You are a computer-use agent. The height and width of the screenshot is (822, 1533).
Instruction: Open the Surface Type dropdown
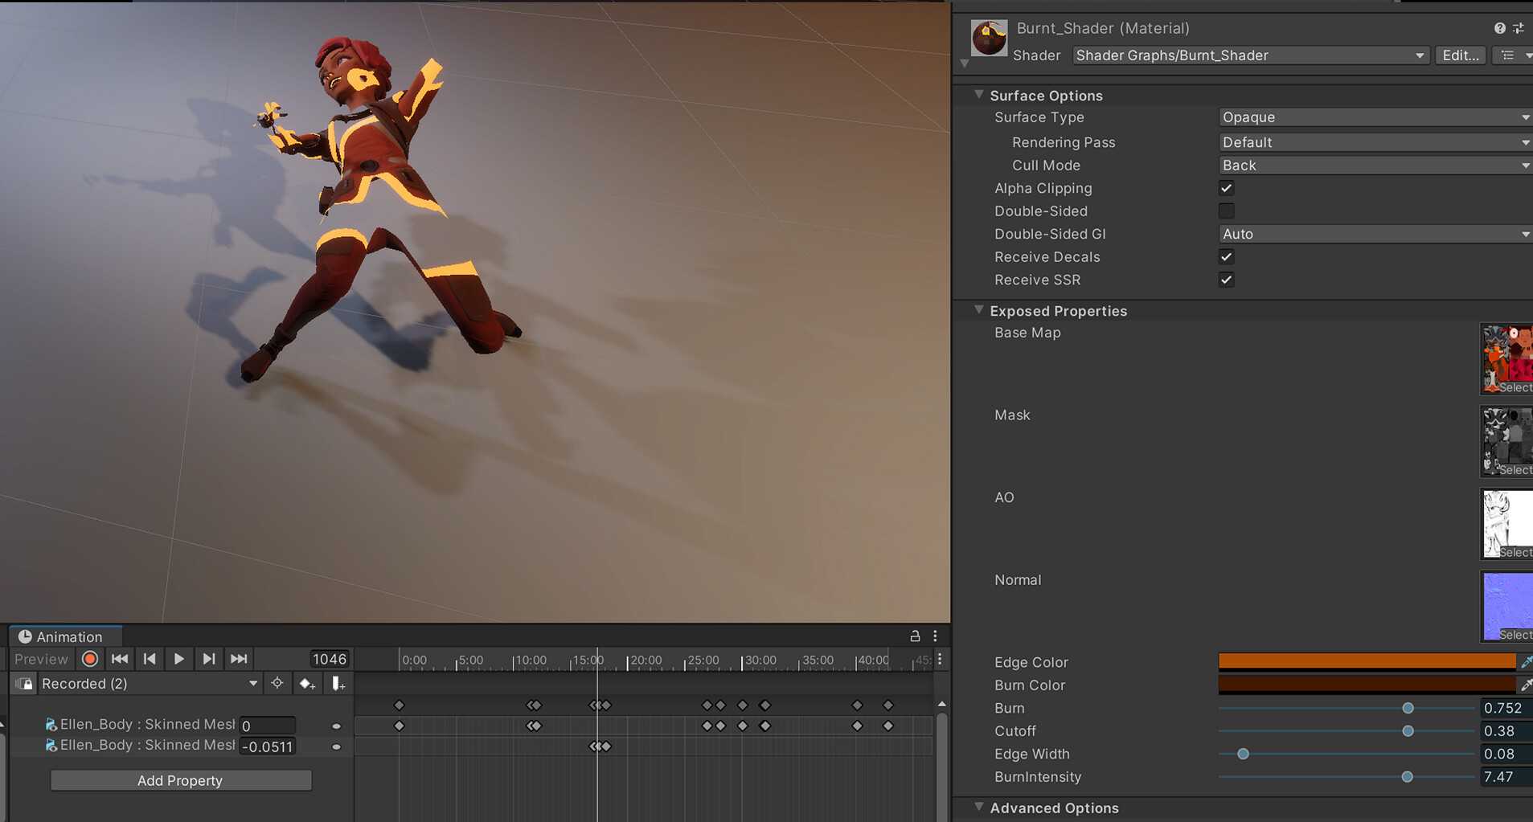click(1371, 117)
